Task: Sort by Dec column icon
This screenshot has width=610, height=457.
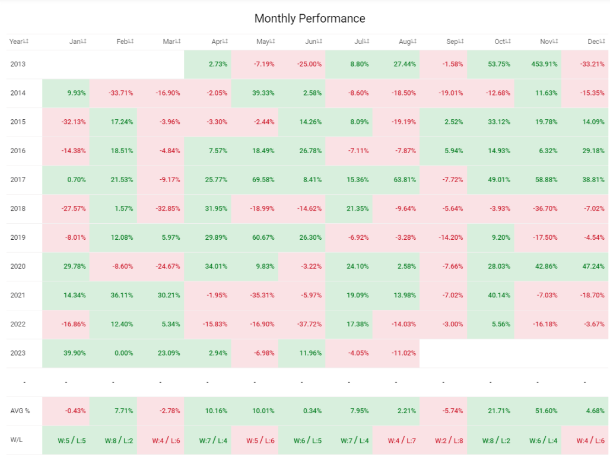Action: 602,42
